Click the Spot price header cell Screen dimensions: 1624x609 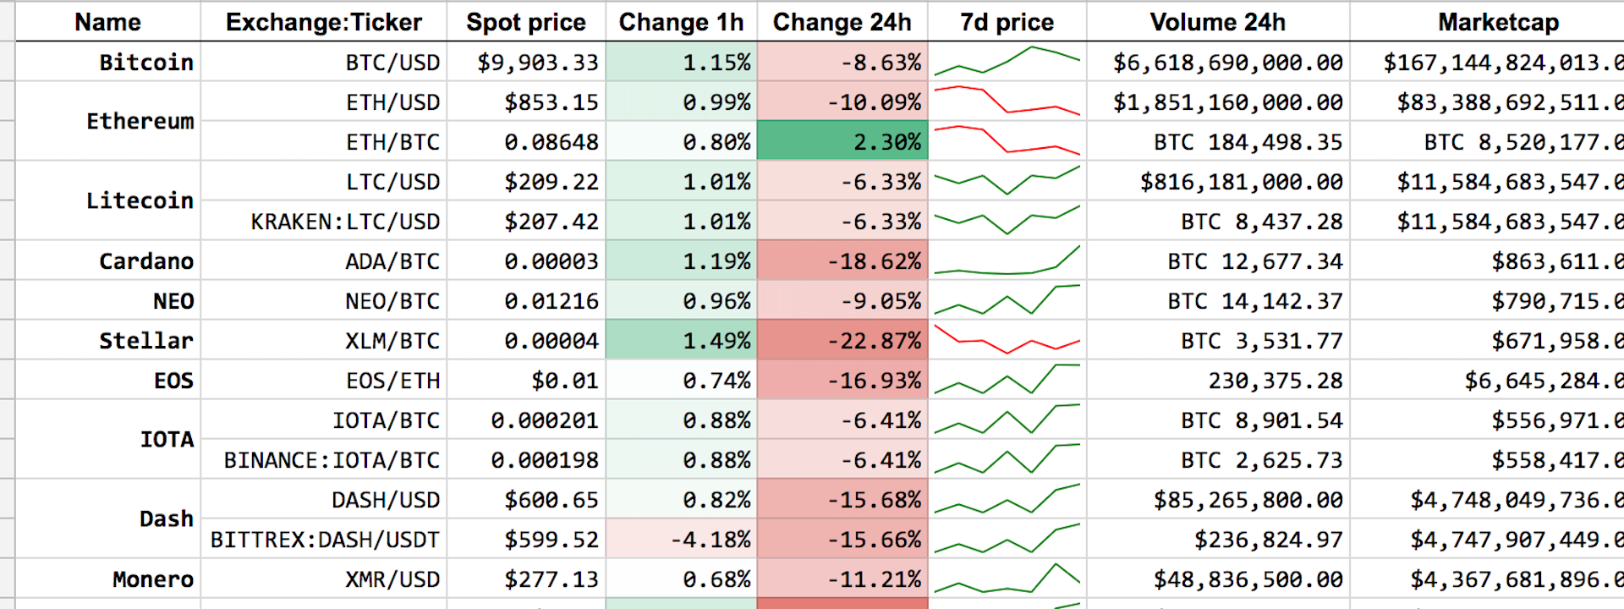[525, 22]
